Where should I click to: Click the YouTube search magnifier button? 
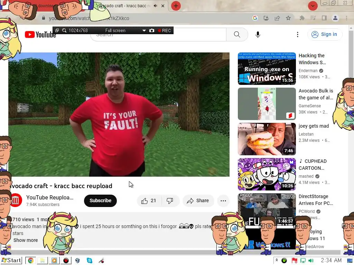(237, 35)
